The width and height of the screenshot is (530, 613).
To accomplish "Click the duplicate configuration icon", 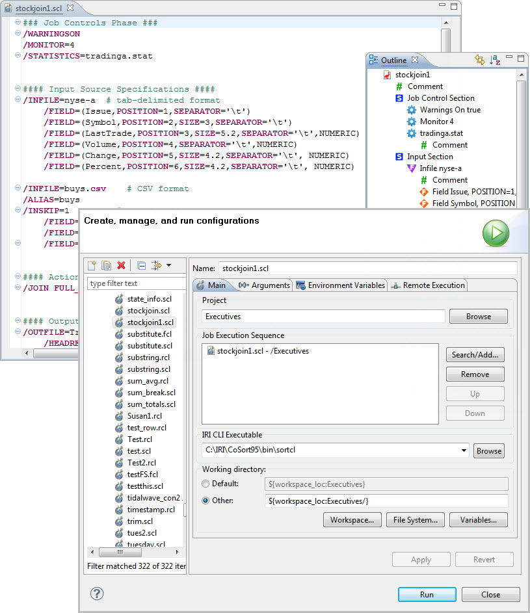I will pyautogui.click(x=106, y=265).
